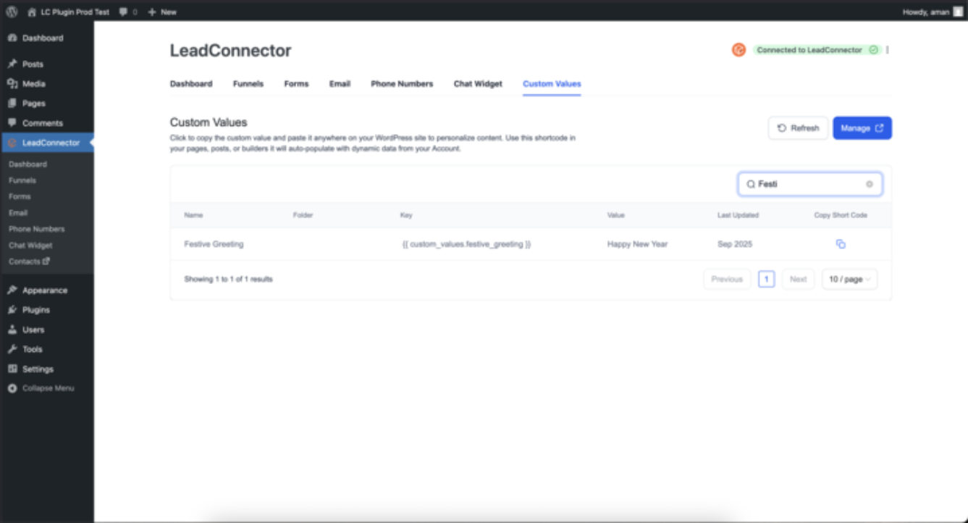Image resolution: width=968 pixels, height=523 pixels.
Task: Open Dashboard in the WordPress sidebar
Action: pyautogui.click(x=42, y=38)
